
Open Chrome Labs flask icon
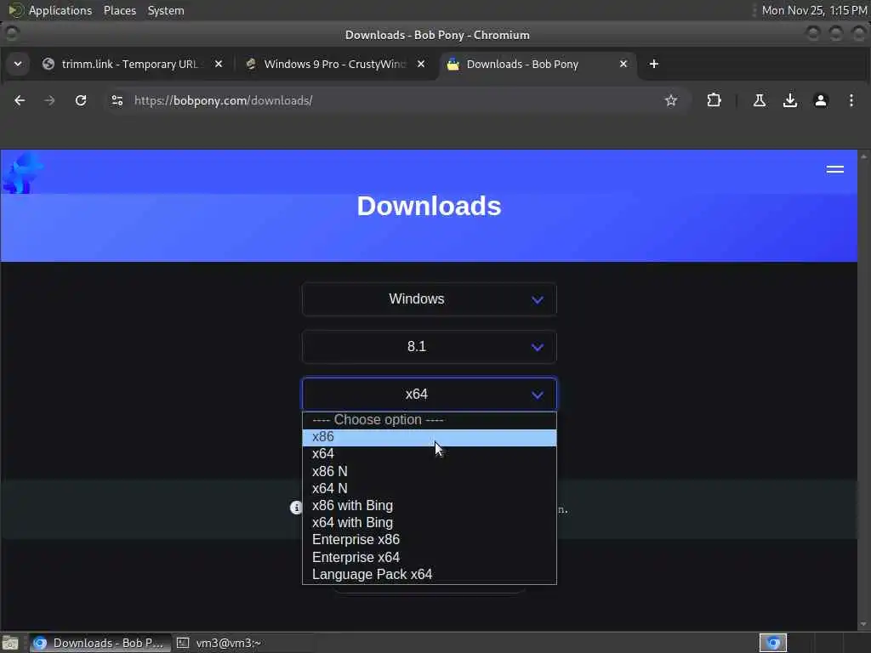click(x=760, y=100)
